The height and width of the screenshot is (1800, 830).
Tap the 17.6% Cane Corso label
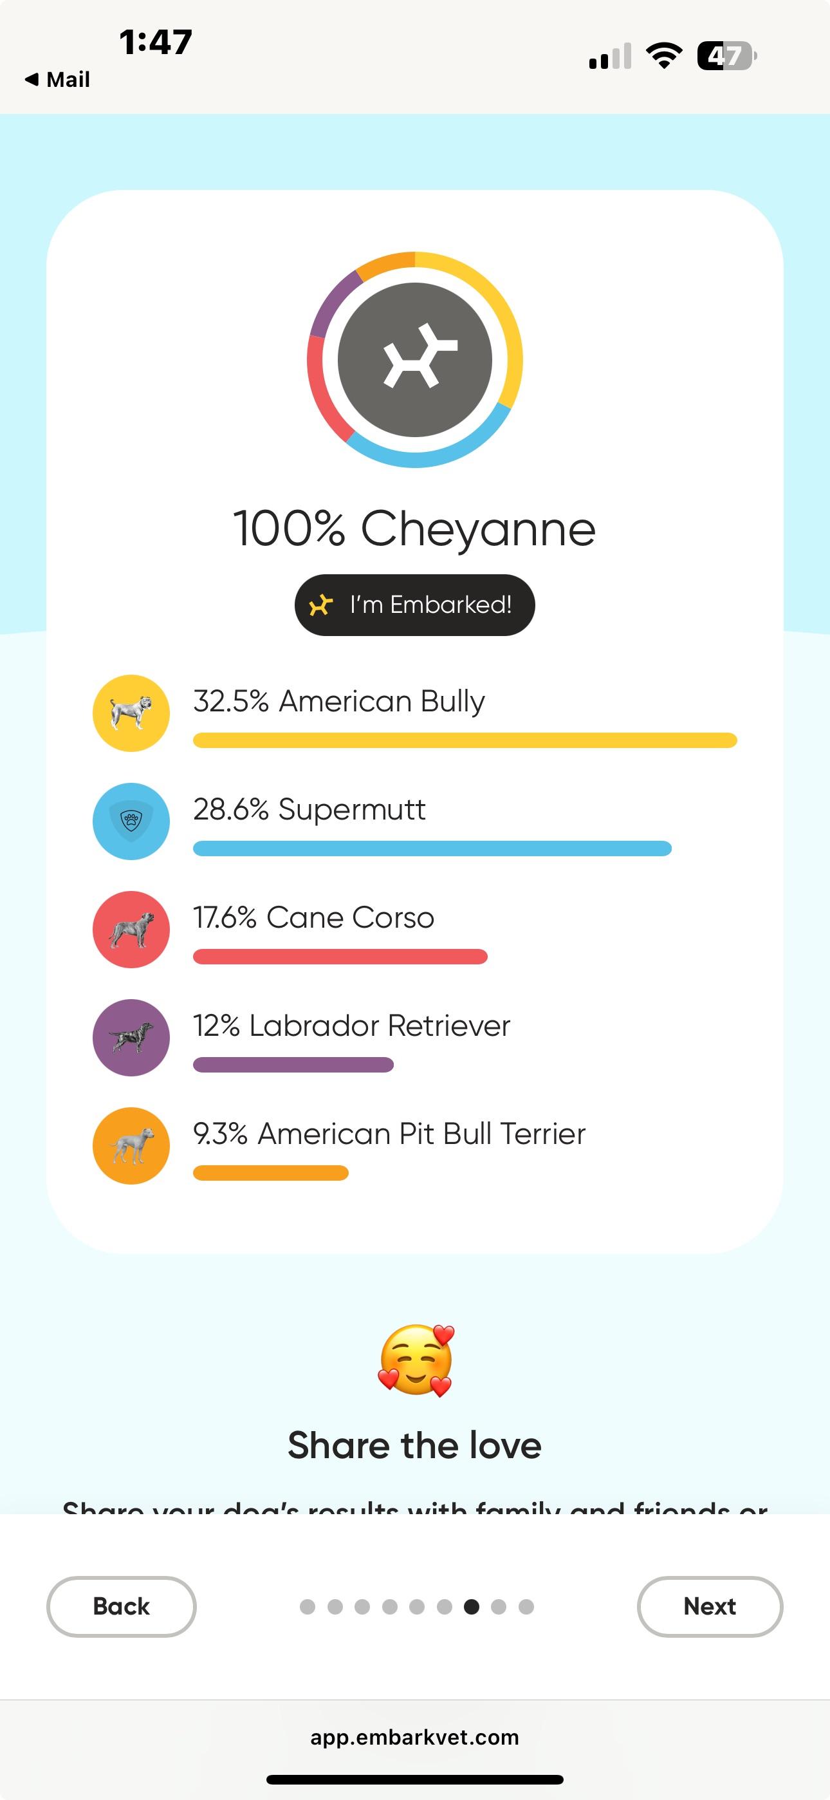314,917
